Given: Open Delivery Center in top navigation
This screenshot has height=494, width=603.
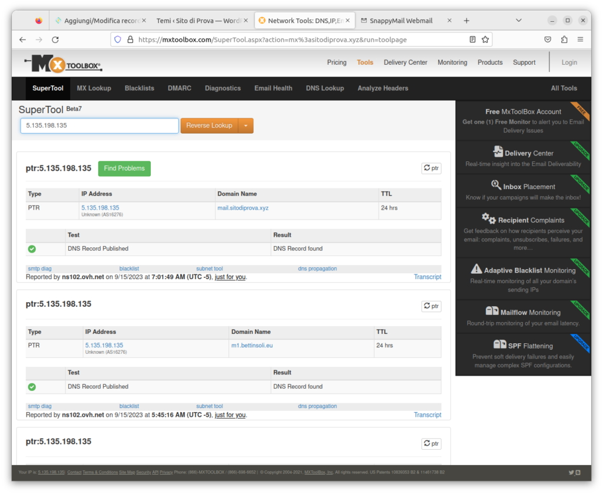Looking at the screenshot, I should [x=405, y=62].
